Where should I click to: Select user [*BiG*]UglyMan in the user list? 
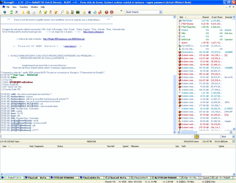pos(188,27)
